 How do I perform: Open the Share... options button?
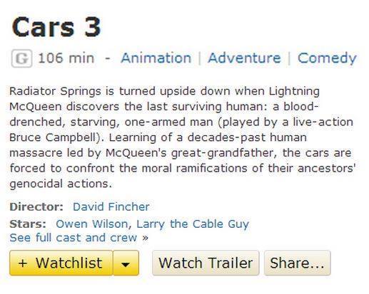pyautogui.click(x=298, y=263)
